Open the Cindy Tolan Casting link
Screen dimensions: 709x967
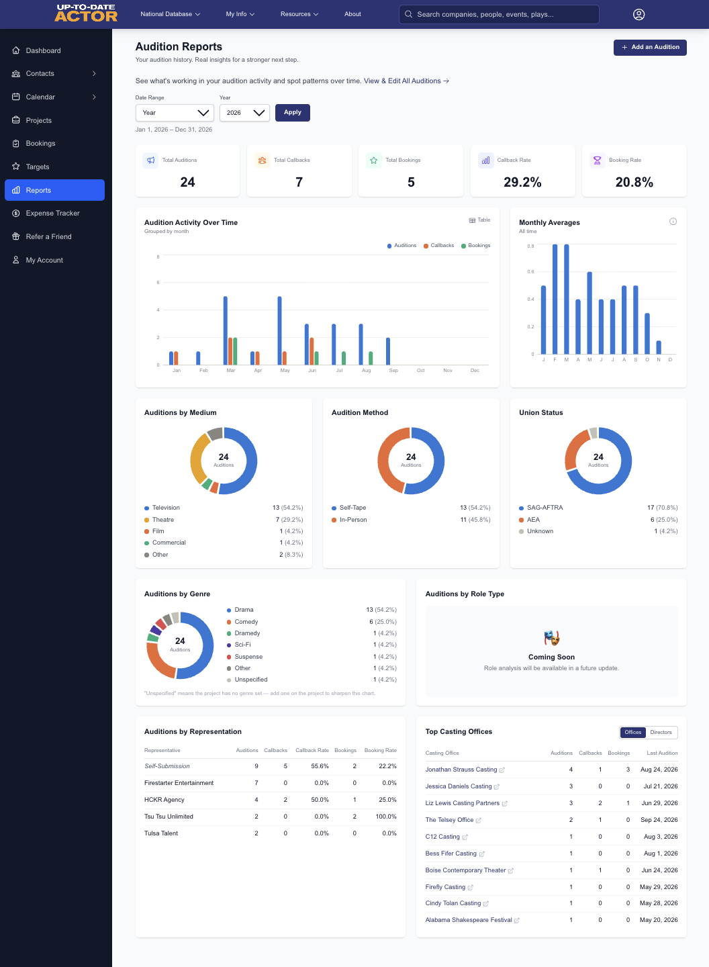point(453,903)
